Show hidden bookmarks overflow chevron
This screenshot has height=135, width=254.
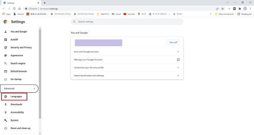tap(210, 14)
